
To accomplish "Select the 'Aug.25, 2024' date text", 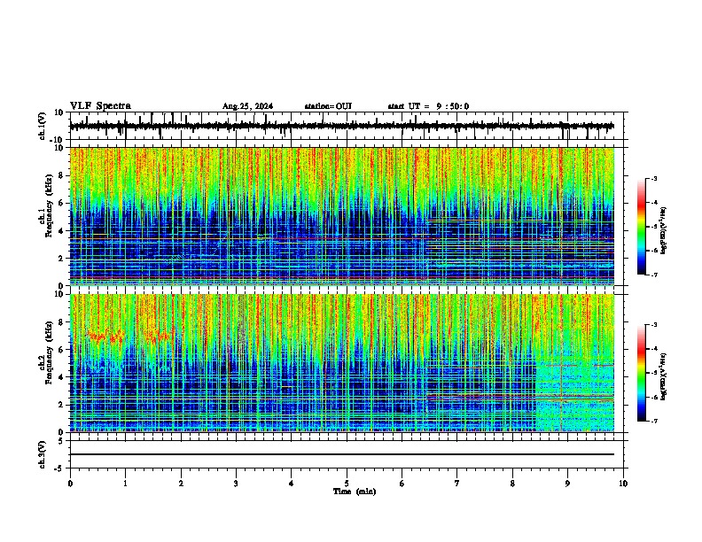I will pos(247,106).
